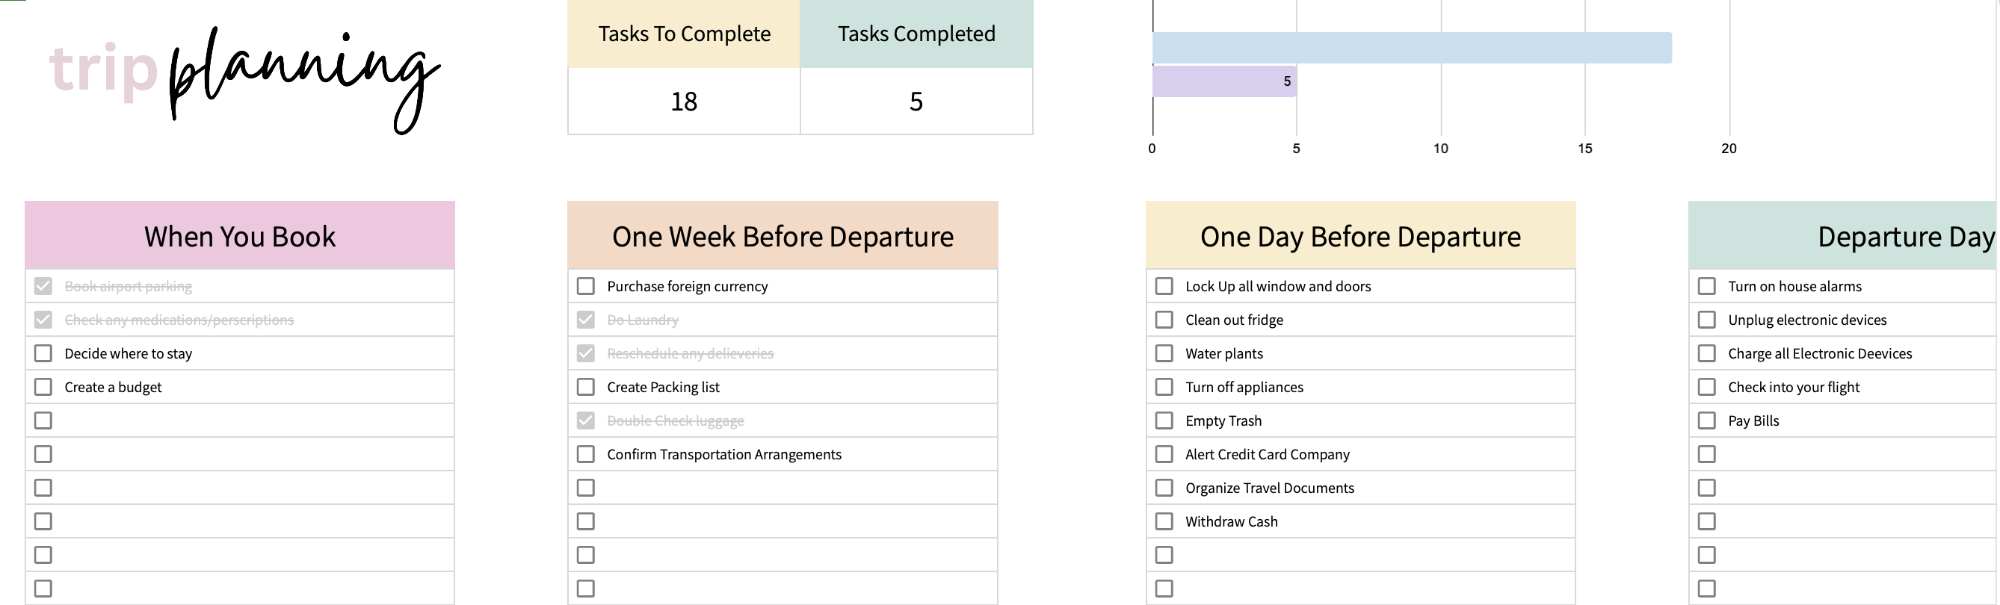The height and width of the screenshot is (605, 2000).
Task: Mark Withdraw Cash as complete
Action: [1164, 521]
